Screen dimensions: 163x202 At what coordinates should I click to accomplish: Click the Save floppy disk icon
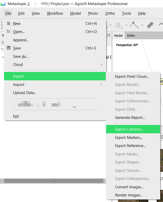pos(9,48)
